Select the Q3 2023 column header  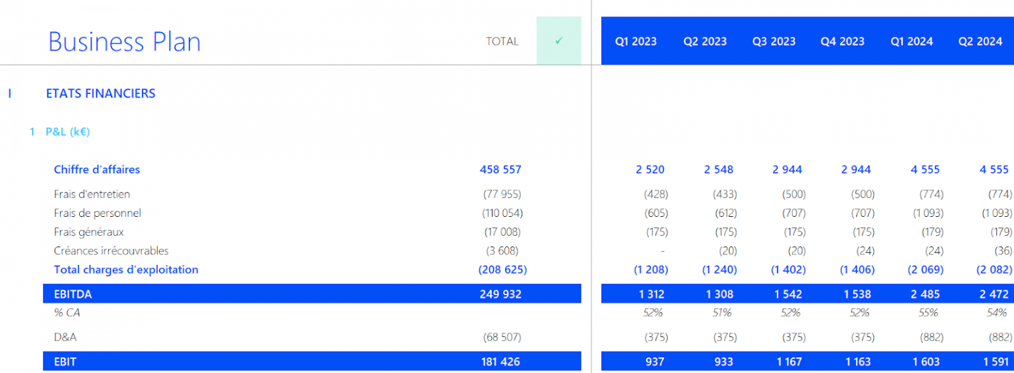pyautogui.click(x=774, y=42)
